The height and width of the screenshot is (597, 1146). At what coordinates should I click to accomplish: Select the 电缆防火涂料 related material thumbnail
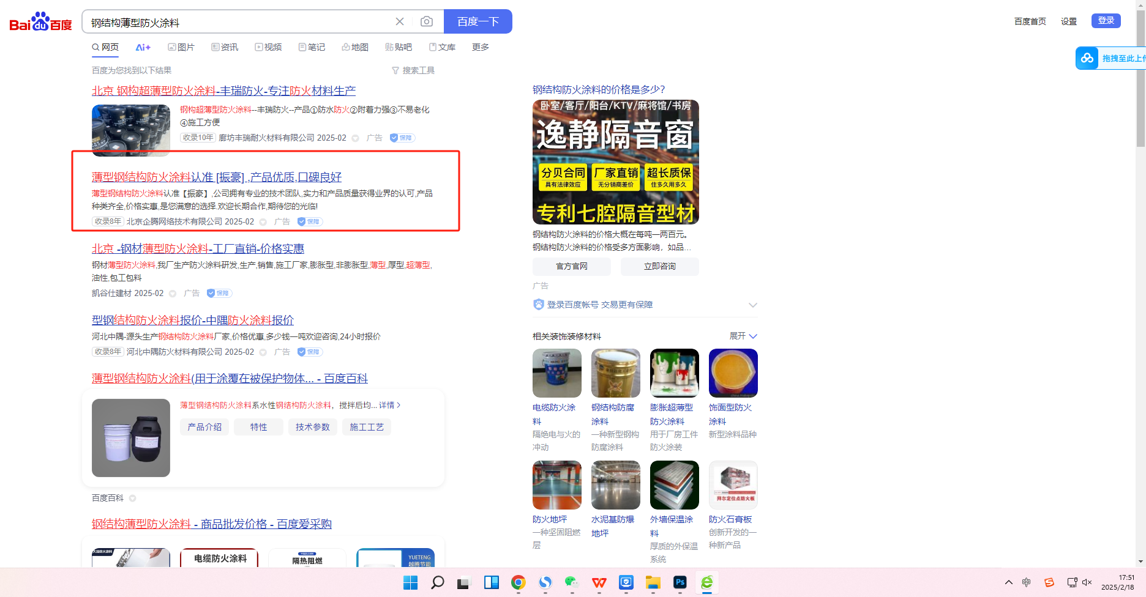click(x=557, y=373)
